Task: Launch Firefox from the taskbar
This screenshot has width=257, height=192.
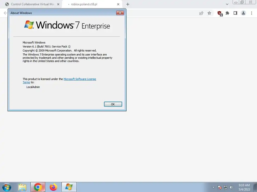Action: coord(53,187)
